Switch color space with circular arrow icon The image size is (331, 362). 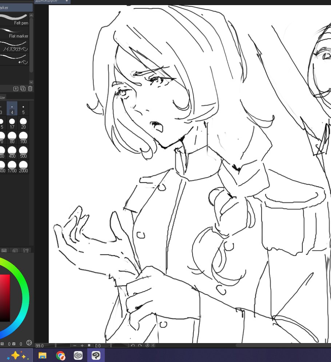pyautogui.click(x=29, y=343)
